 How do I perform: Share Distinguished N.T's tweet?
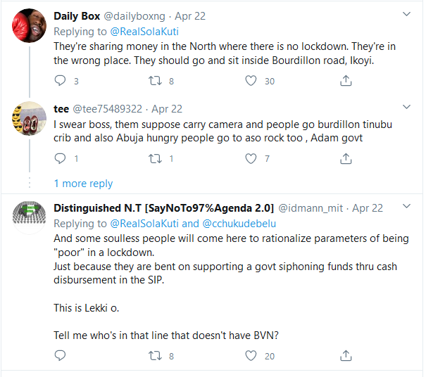tap(346, 357)
